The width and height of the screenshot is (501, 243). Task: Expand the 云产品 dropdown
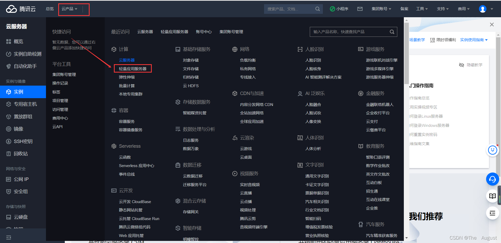(x=69, y=9)
